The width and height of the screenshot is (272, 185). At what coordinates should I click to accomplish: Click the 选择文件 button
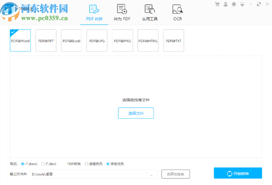(x=136, y=113)
